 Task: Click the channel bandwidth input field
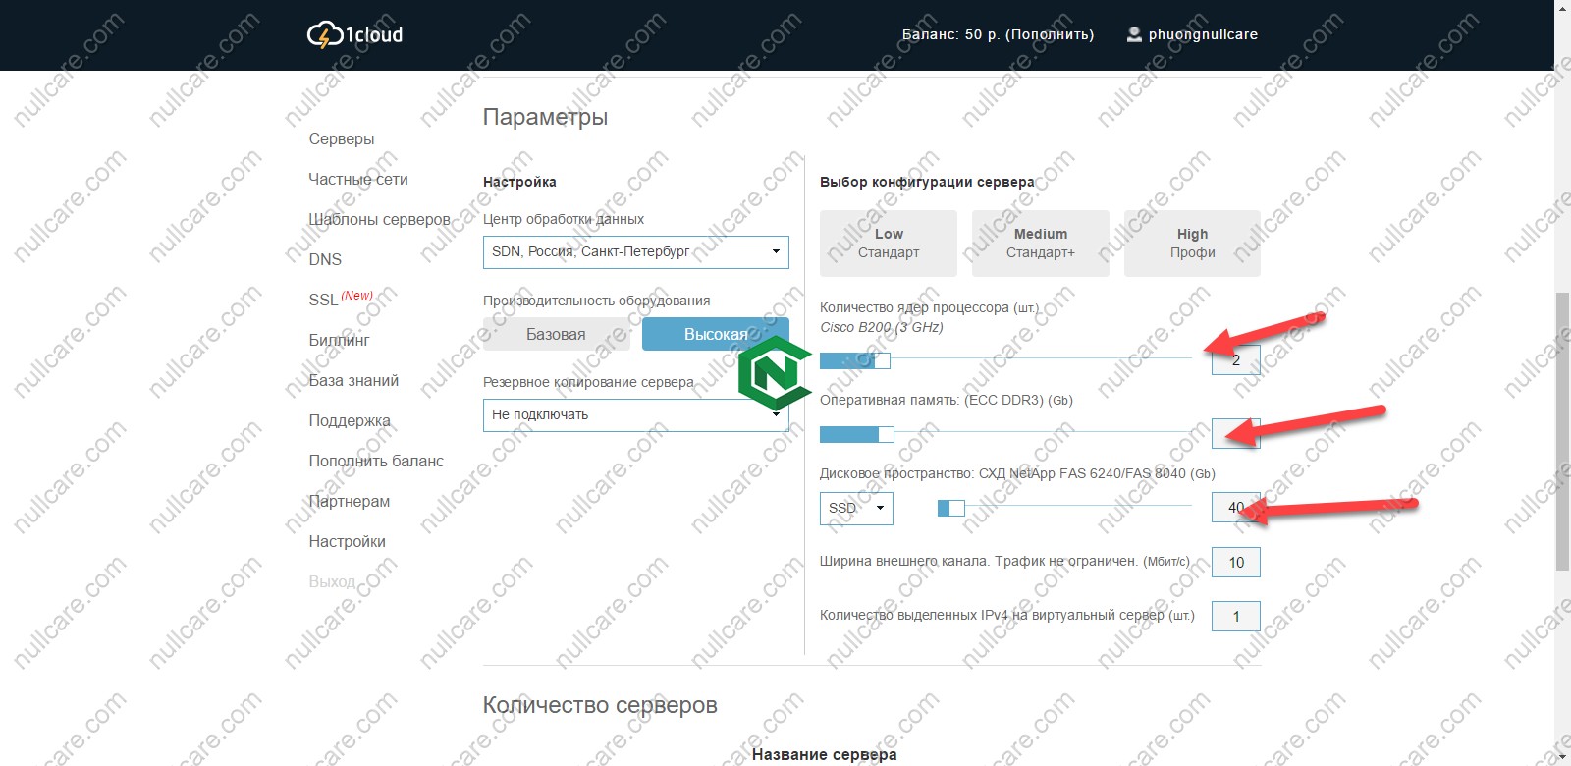pos(1235,563)
